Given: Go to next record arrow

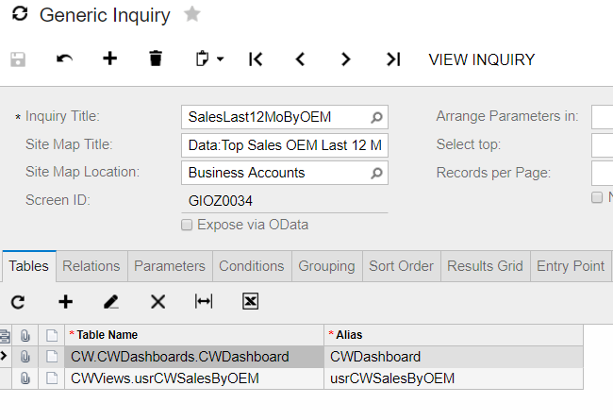Looking at the screenshot, I should pos(345,59).
